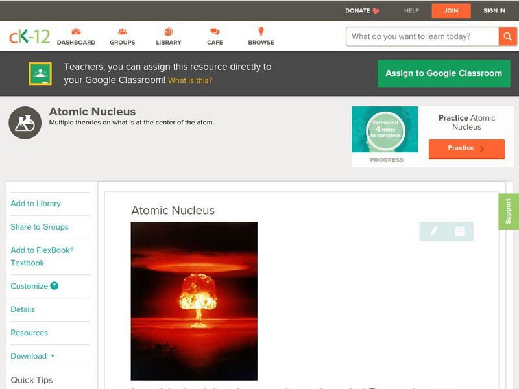Click the orange search magnifier icon
This screenshot has height=389, width=519.
[x=509, y=36]
